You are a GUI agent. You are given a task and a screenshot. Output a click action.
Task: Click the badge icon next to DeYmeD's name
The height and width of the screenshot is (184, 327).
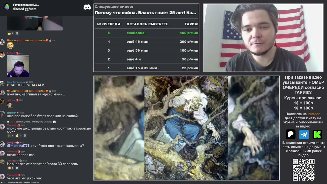[x=17, y=53]
